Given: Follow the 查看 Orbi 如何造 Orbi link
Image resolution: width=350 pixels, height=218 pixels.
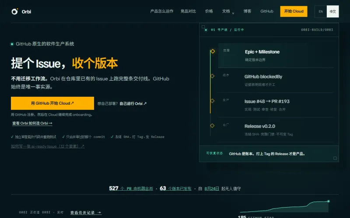Looking at the screenshot, I should tap(32, 123).
